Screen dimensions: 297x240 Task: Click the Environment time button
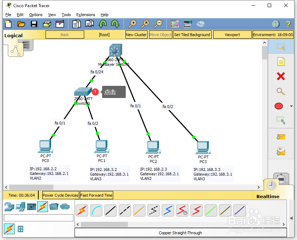[x=273, y=35]
